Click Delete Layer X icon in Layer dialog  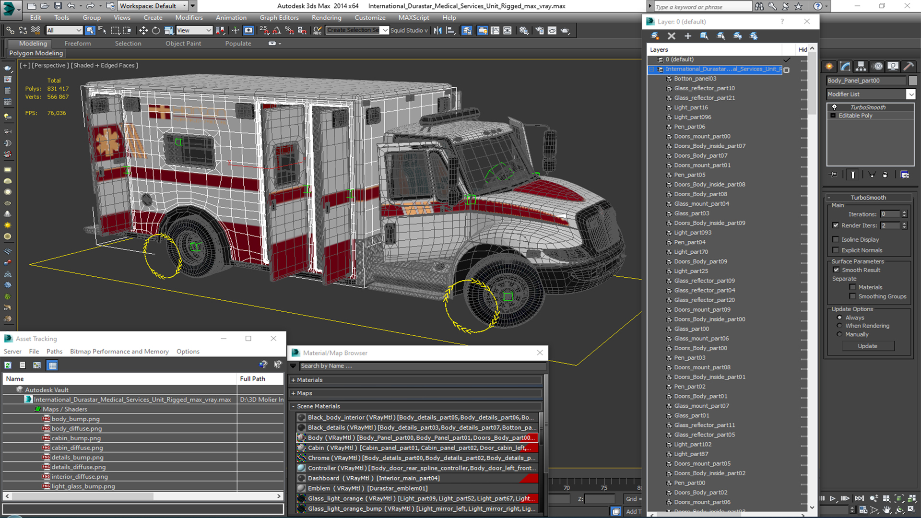tap(672, 36)
